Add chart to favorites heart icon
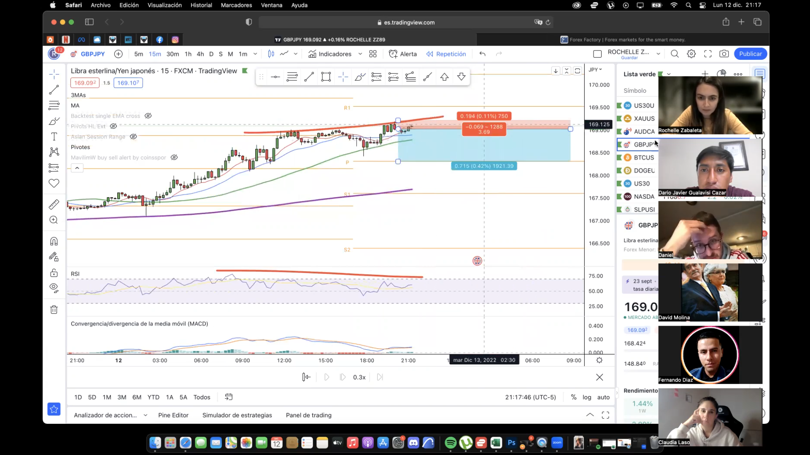This screenshot has width=810, height=455. 54,183
